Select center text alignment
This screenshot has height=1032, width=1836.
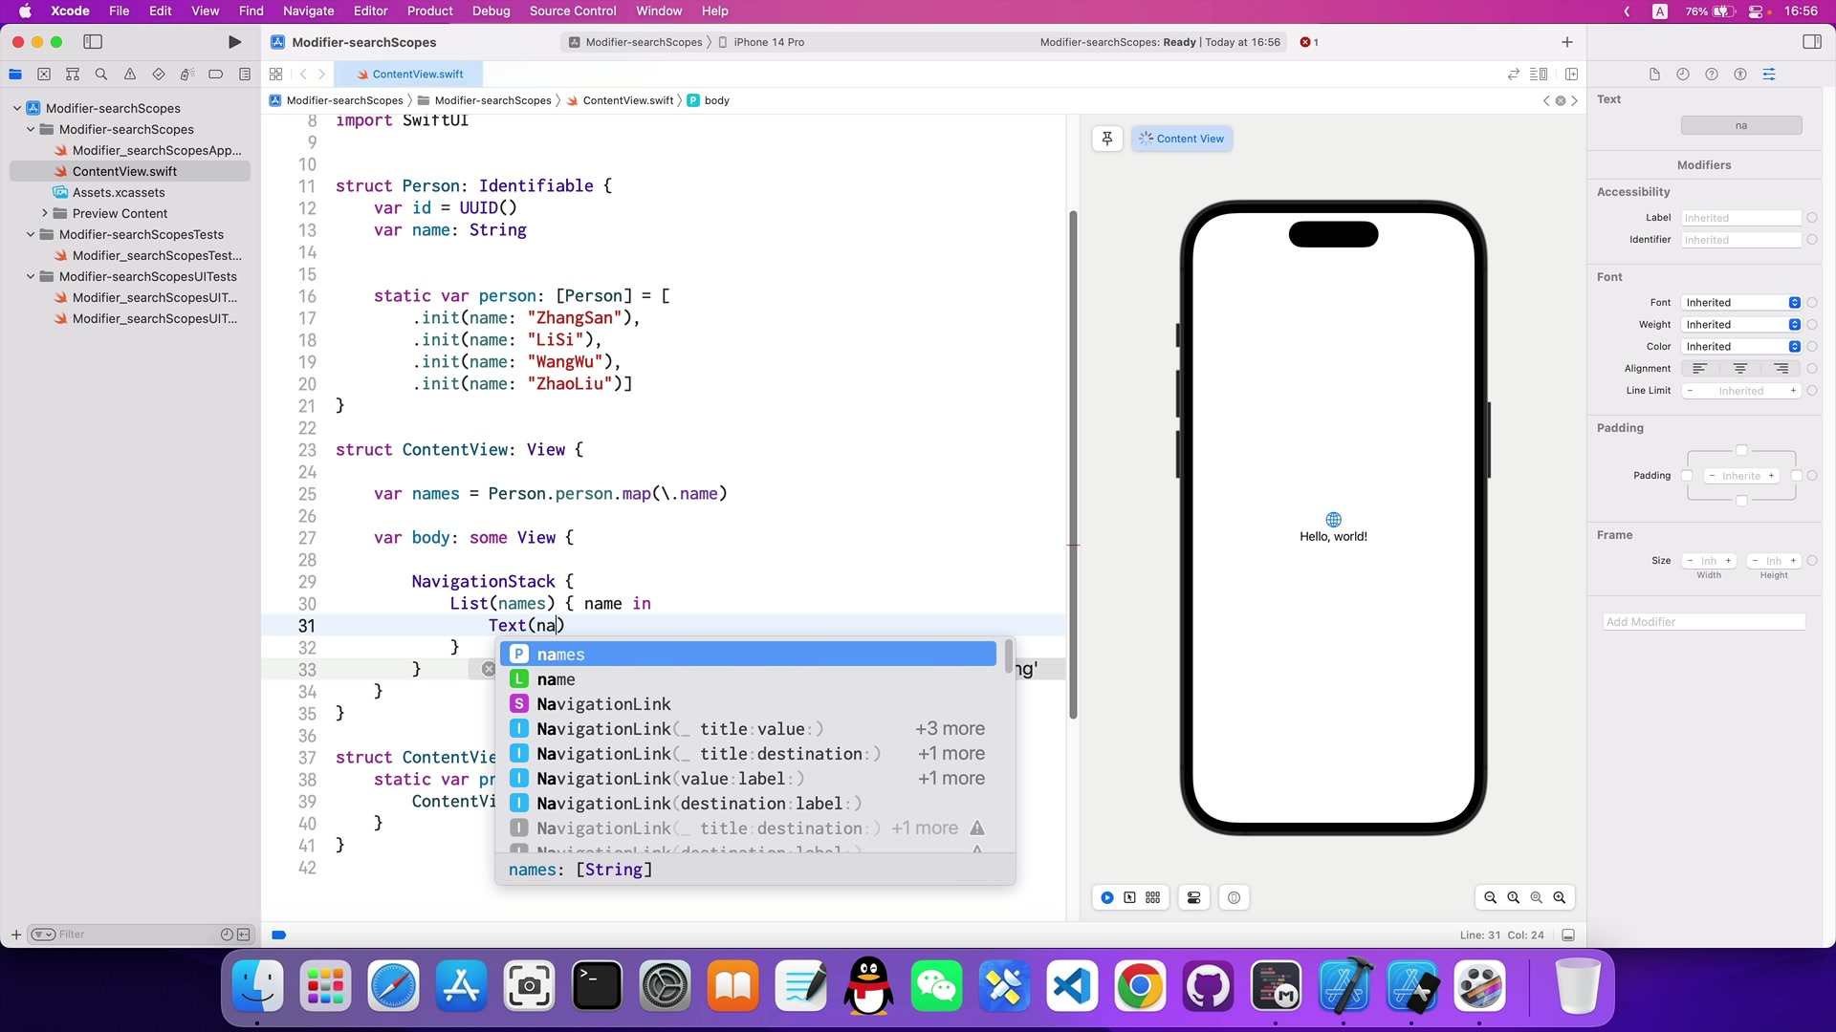pyautogui.click(x=1740, y=369)
